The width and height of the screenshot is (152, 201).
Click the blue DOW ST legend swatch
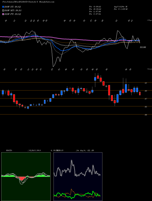coord(3,7)
